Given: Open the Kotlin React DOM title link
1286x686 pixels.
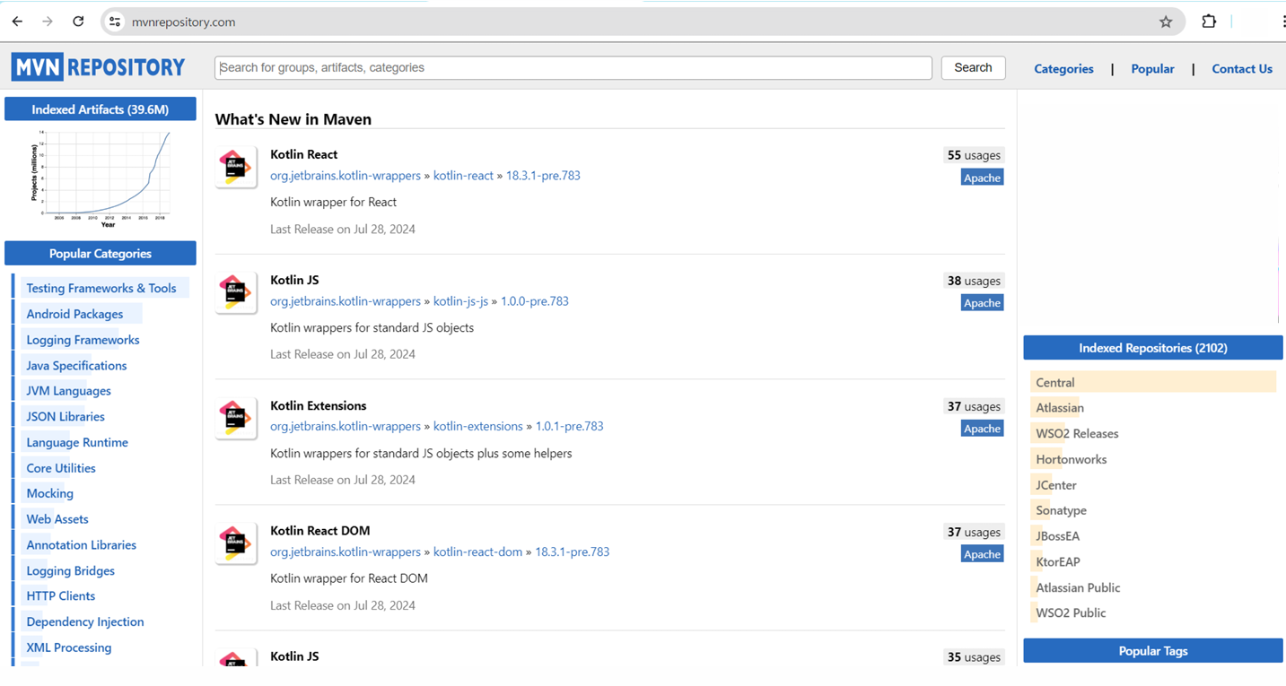Looking at the screenshot, I should tap(320, 531).
